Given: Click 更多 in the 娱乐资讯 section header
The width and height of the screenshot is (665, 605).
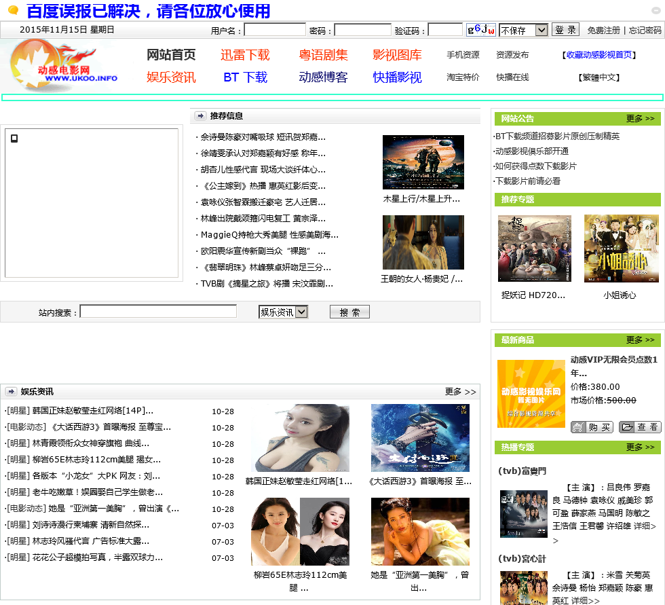Looking at the screenshot, I should point(461,392).
